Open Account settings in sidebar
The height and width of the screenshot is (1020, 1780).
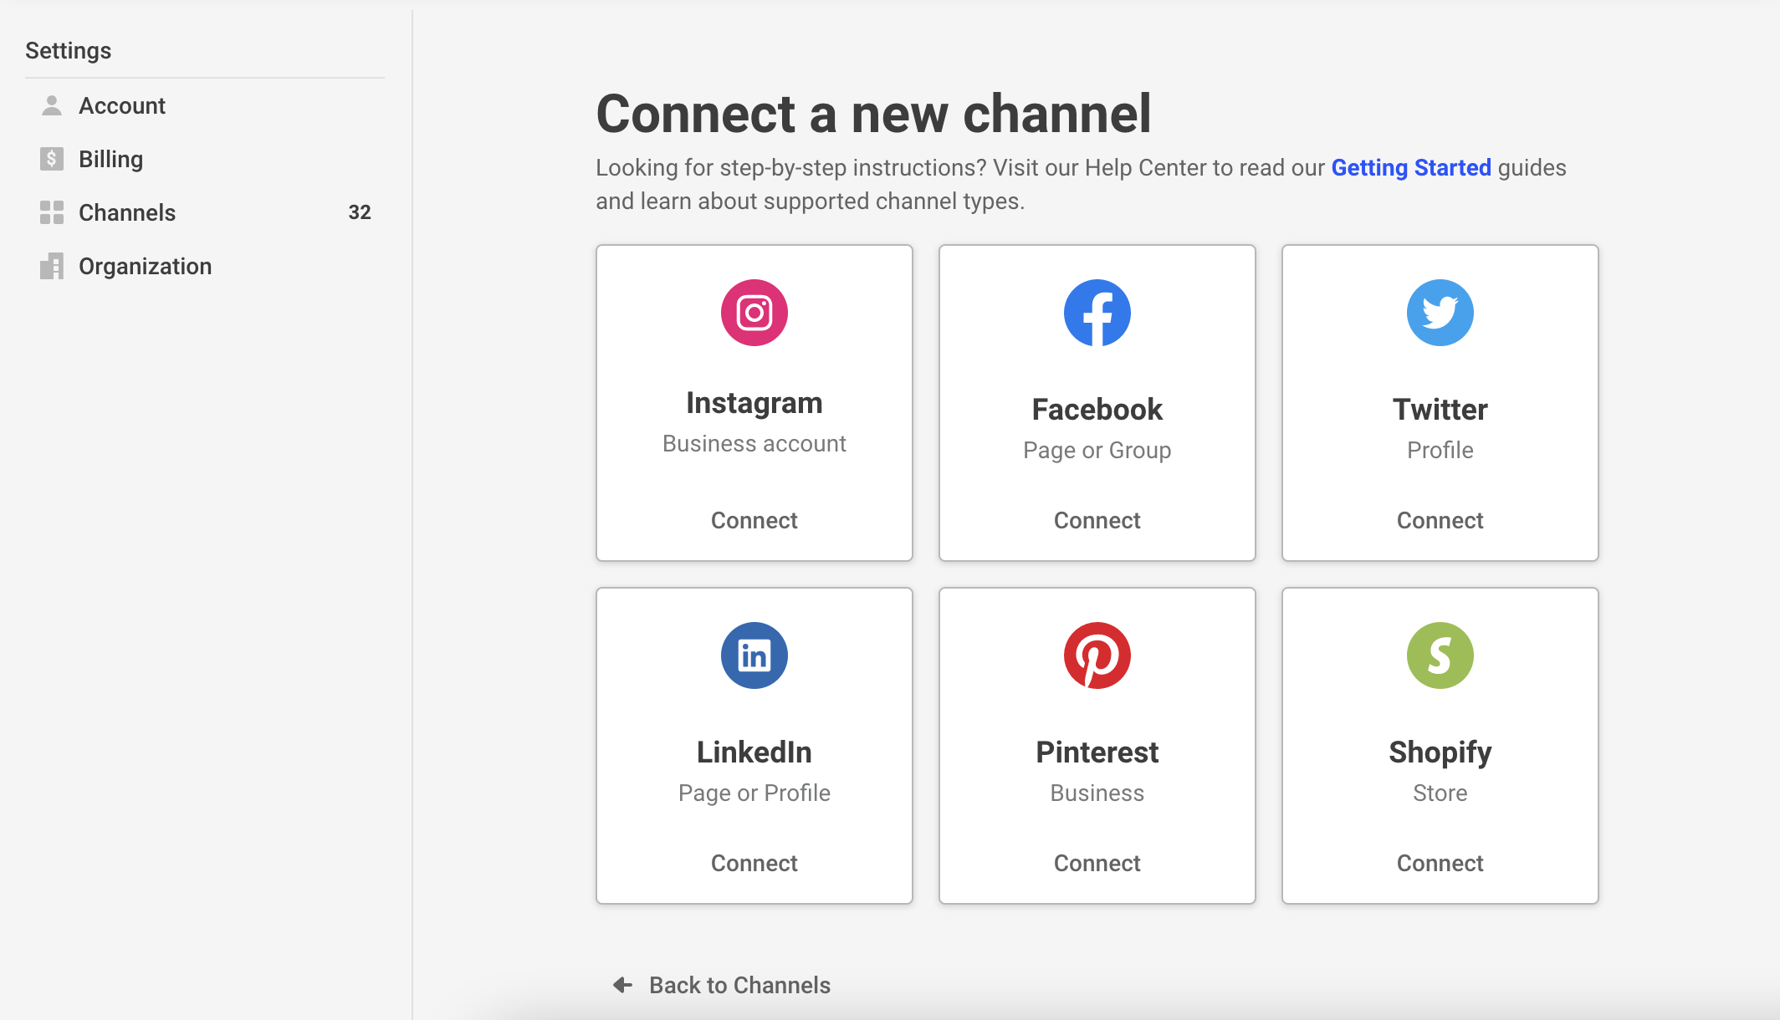pos(122,105)
